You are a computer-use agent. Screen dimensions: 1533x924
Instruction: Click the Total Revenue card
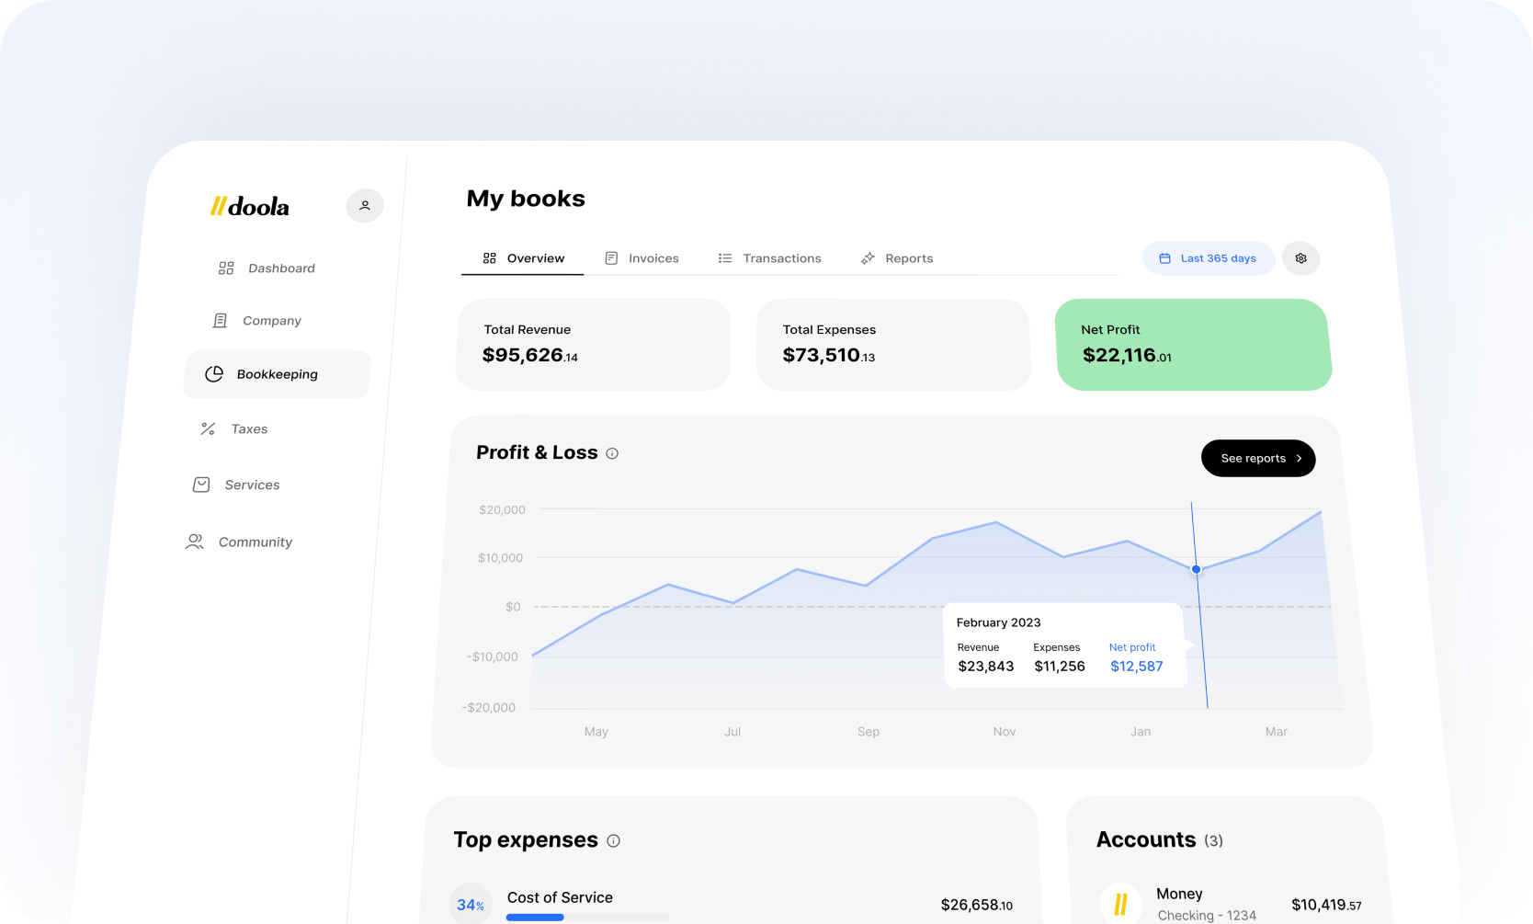[x=593, y=345]
